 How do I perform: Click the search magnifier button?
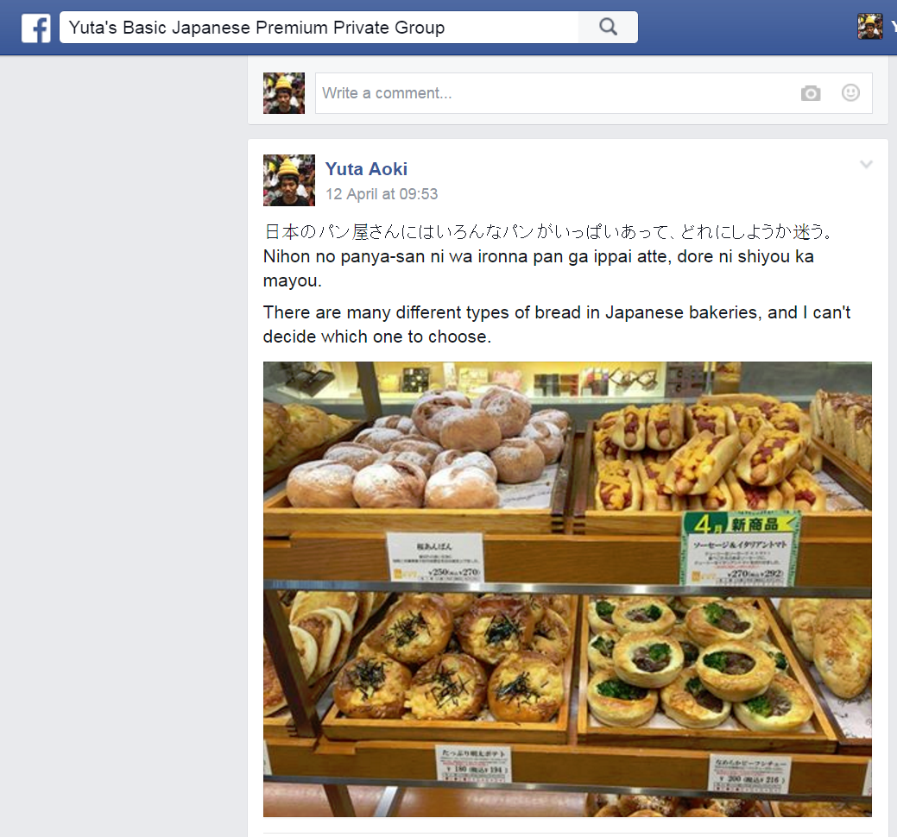click(x=608, y=27)
